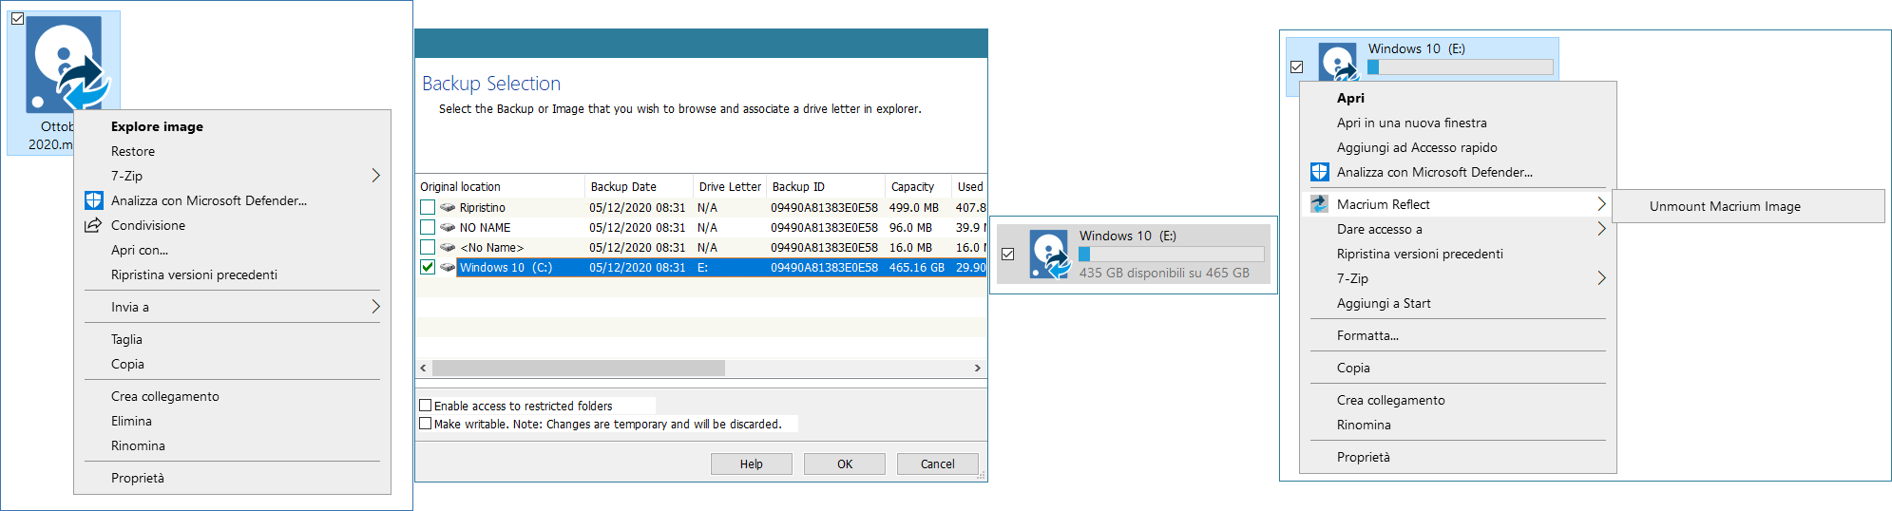Image resolution: width=1892 pixels, height=511 pixels.
Task: Click the right arrow of the horizontal scrollbar
Action: pos(978,368)
